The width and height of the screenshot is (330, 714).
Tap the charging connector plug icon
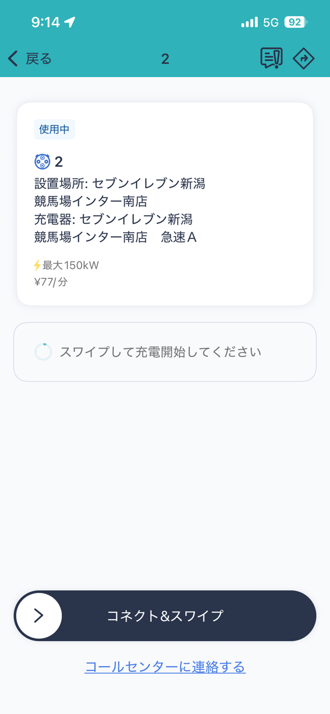[x=42, y=161]
